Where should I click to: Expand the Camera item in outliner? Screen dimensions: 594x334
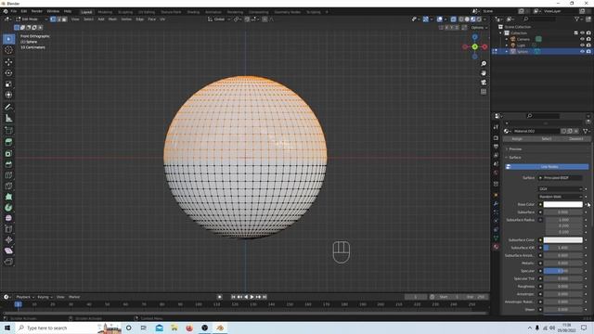pos(507,39)
